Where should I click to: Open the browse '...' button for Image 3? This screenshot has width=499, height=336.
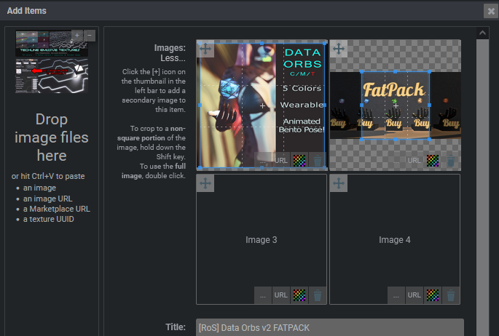263,295
